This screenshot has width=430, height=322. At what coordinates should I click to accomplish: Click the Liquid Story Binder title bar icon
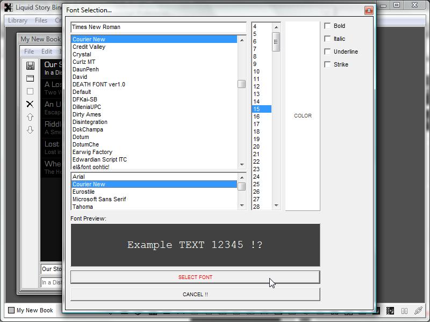click(x=9, y=8)
